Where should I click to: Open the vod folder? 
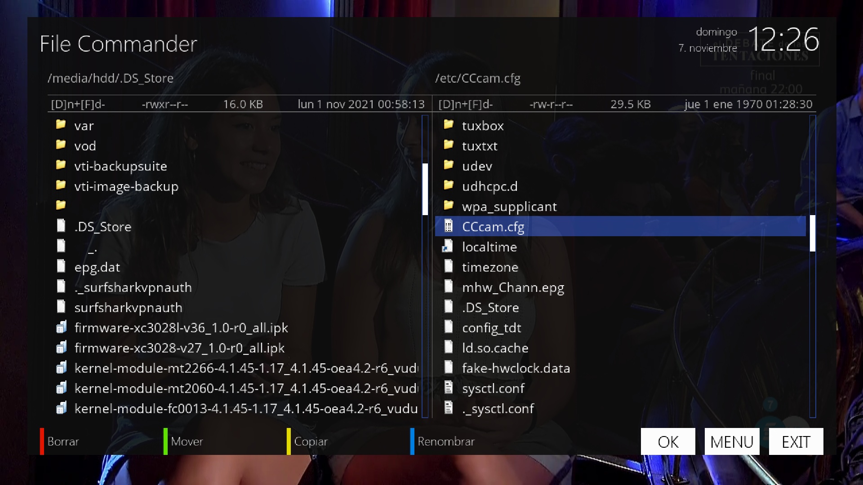(x=85, y=146)
